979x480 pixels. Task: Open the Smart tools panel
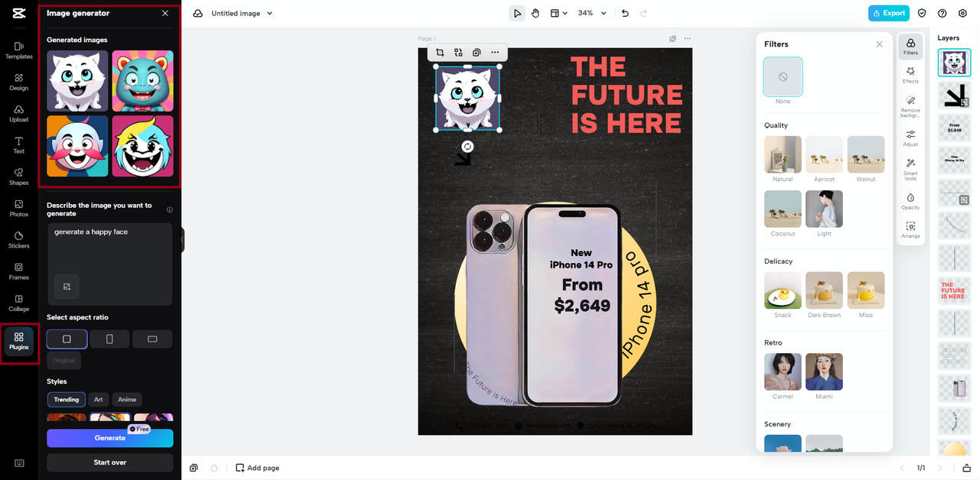point(910,169)
